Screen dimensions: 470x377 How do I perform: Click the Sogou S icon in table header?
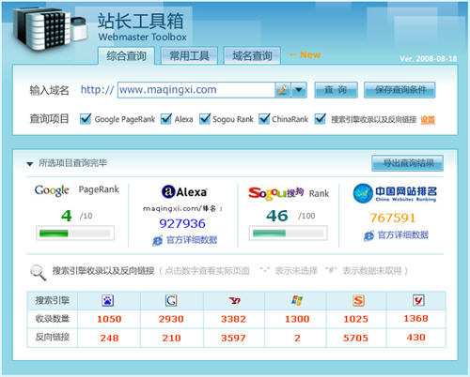click(358, 301)
